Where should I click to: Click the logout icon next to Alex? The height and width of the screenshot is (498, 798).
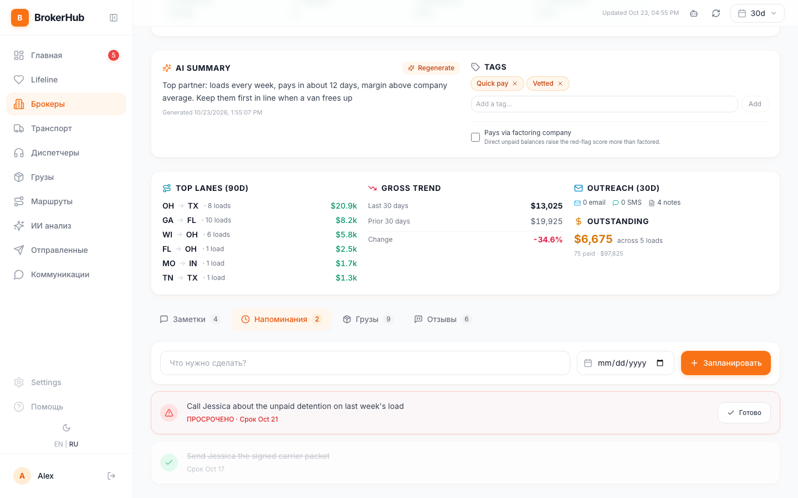pos(111,476)
